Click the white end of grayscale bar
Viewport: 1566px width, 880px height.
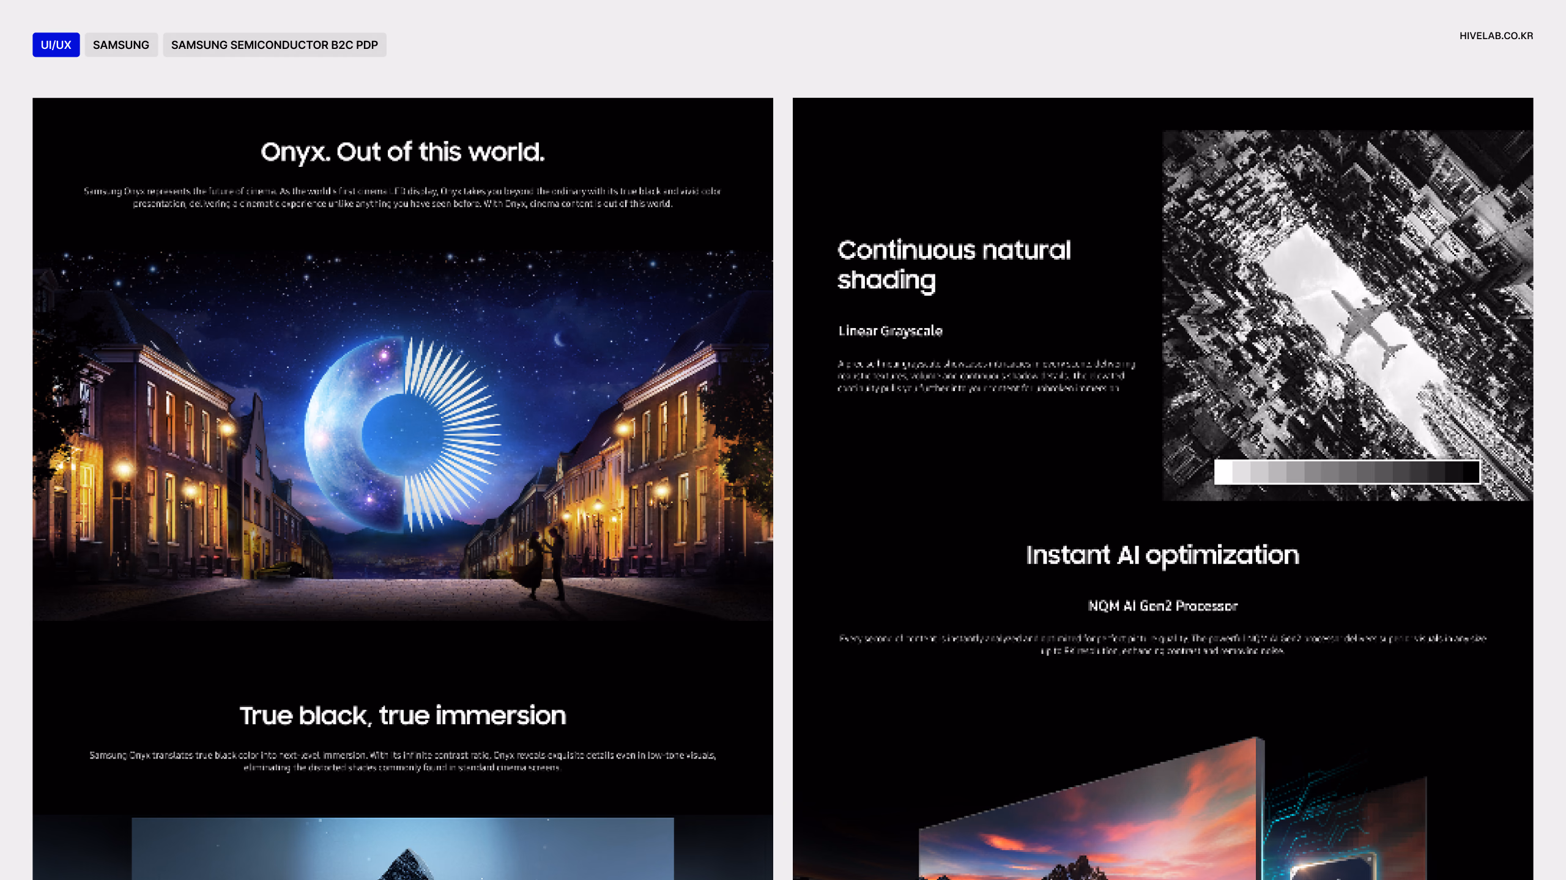coord(1223,472)
